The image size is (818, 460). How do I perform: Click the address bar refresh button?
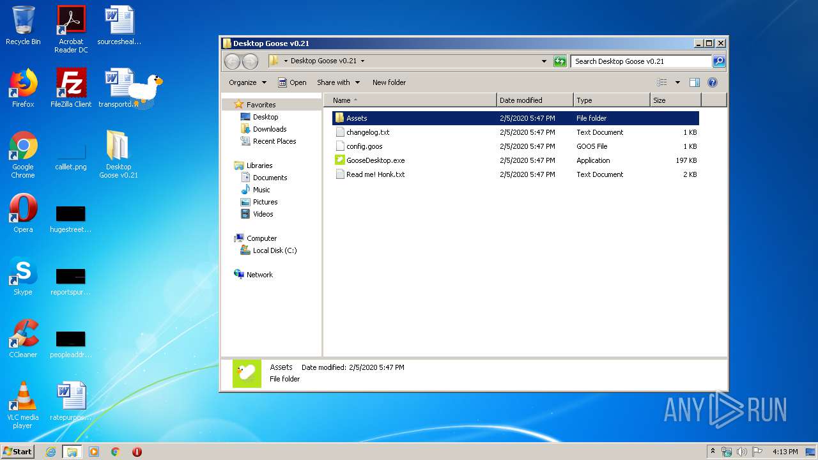coord(560,61)
